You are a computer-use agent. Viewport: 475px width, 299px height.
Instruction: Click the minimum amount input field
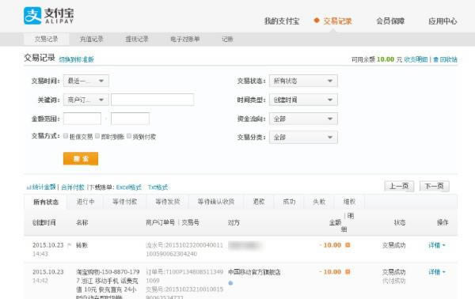82,119
